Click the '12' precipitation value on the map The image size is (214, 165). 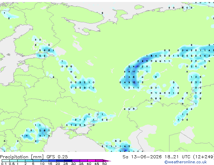[134, 82]
